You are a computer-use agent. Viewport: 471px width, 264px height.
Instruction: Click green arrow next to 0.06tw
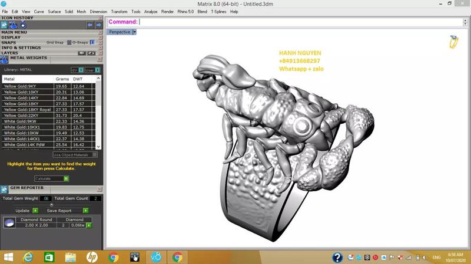(89, 225)
